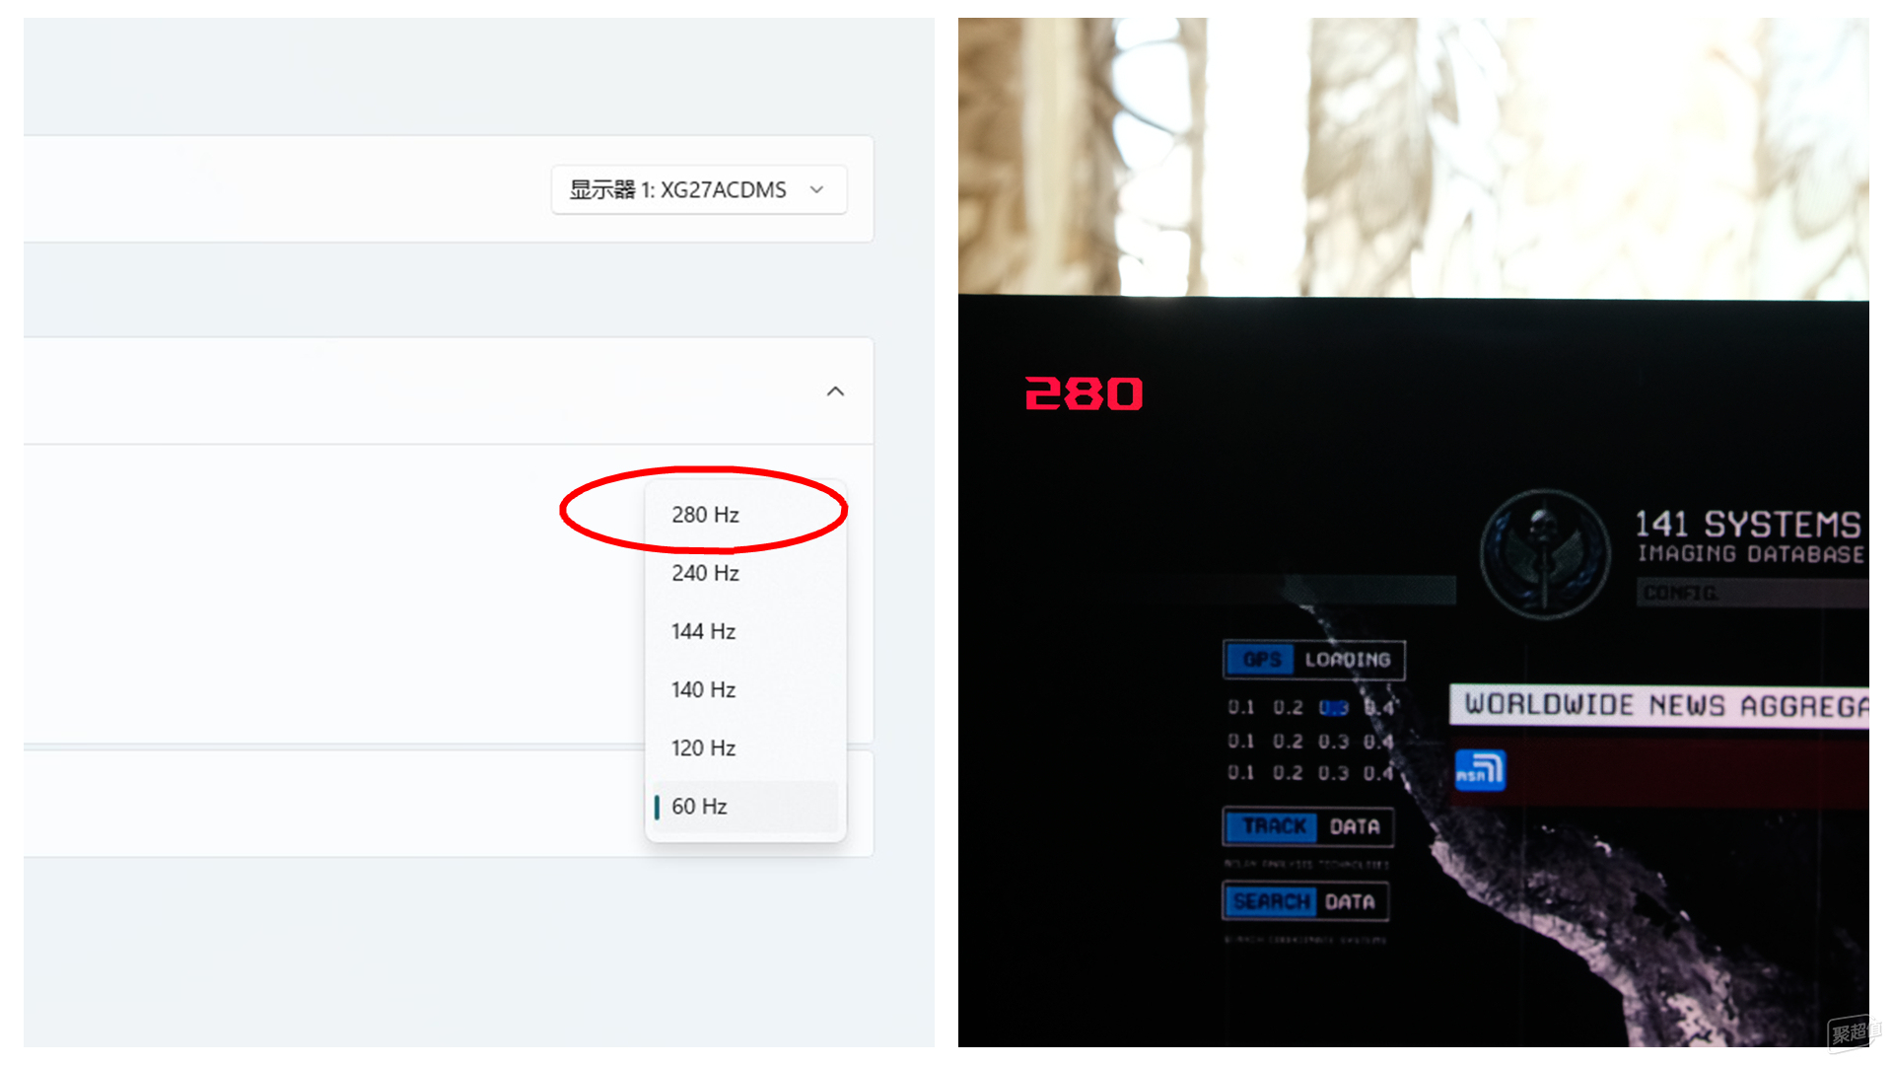Click the watermark logo in bottom corner
1893x1065 pixels.
click(1854, 1031)
